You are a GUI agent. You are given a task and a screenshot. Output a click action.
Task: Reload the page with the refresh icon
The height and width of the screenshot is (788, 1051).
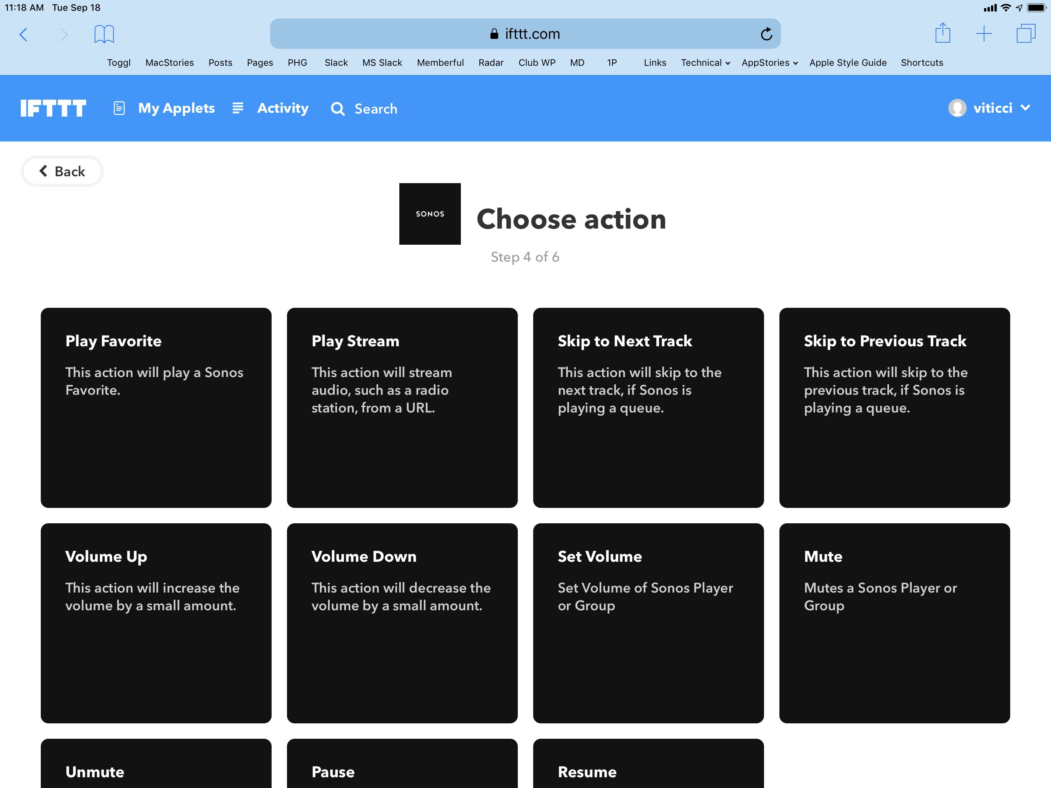tap(766, 34)
